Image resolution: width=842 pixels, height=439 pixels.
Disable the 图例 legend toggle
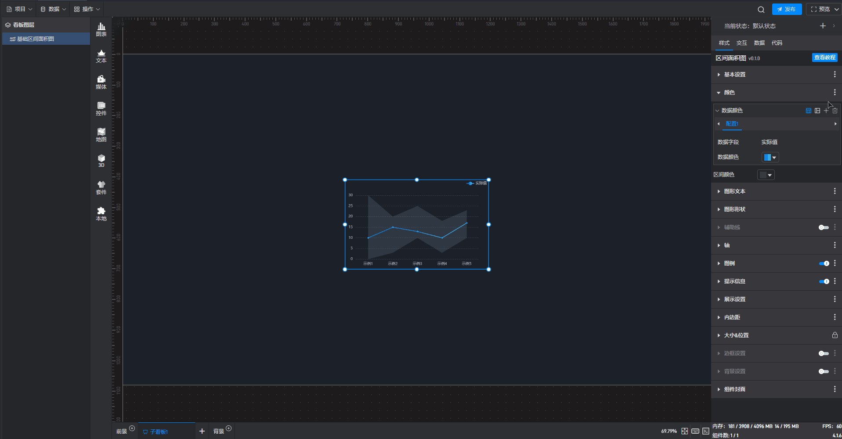[x=824, y=263]
